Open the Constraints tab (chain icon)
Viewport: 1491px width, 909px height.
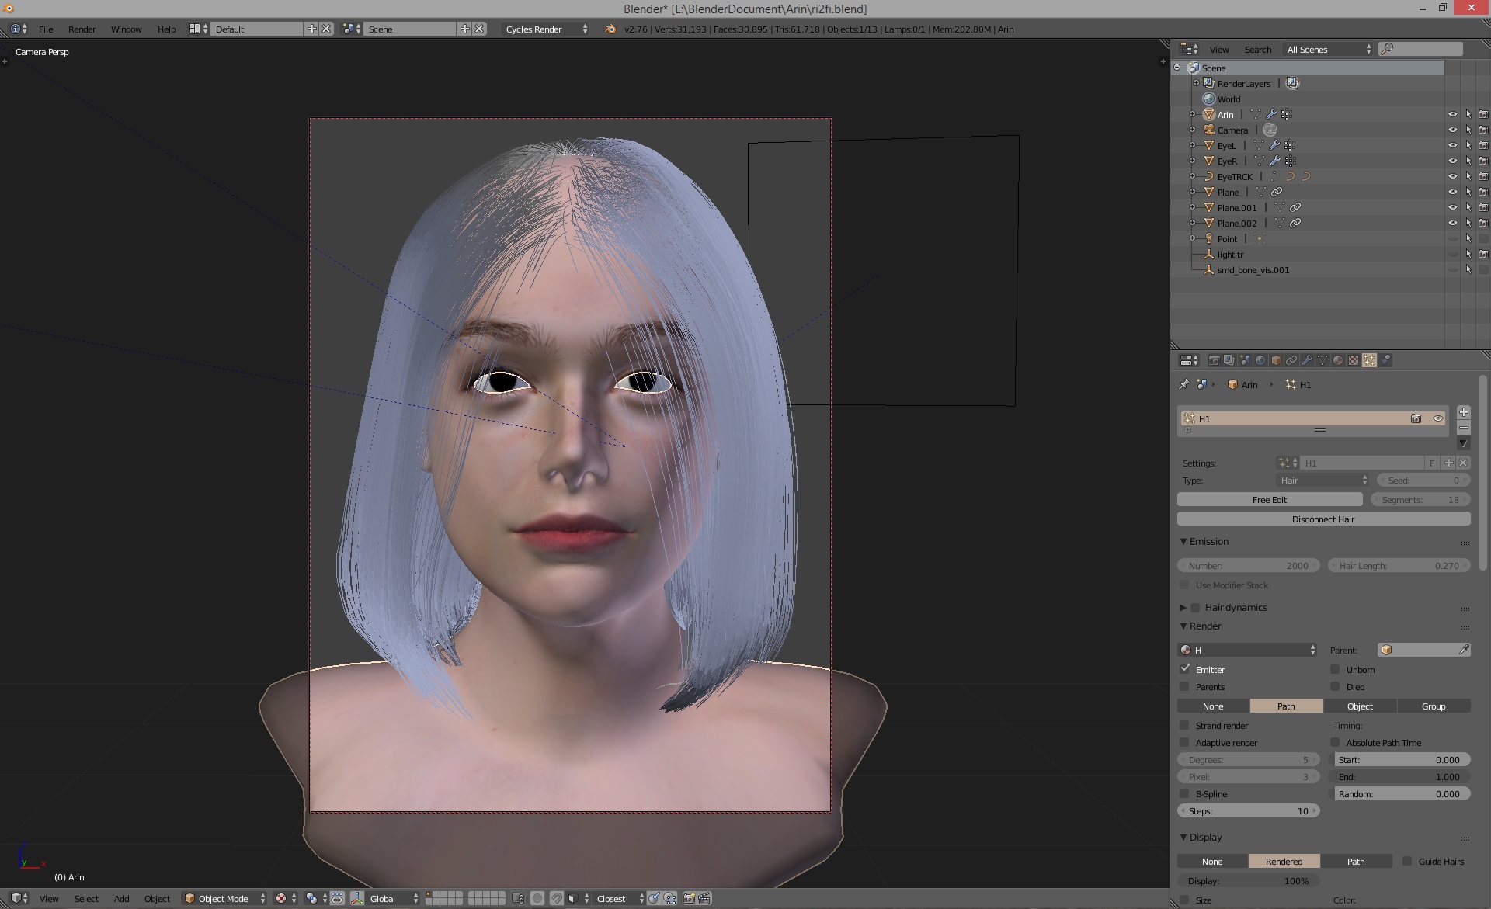(x=1291, y=360)
